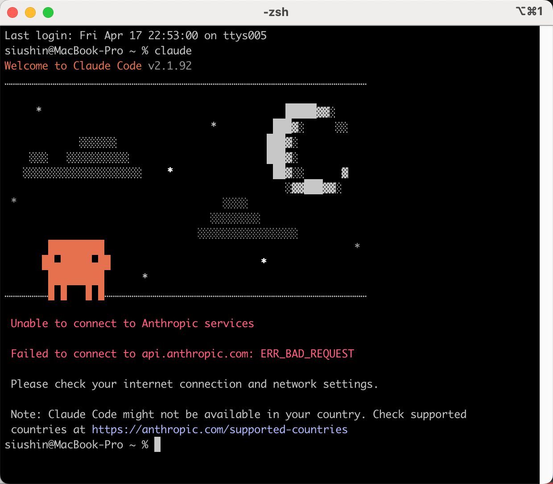Click the ⌥⌘1 shortcut indicator in title bar

[529, 11]
